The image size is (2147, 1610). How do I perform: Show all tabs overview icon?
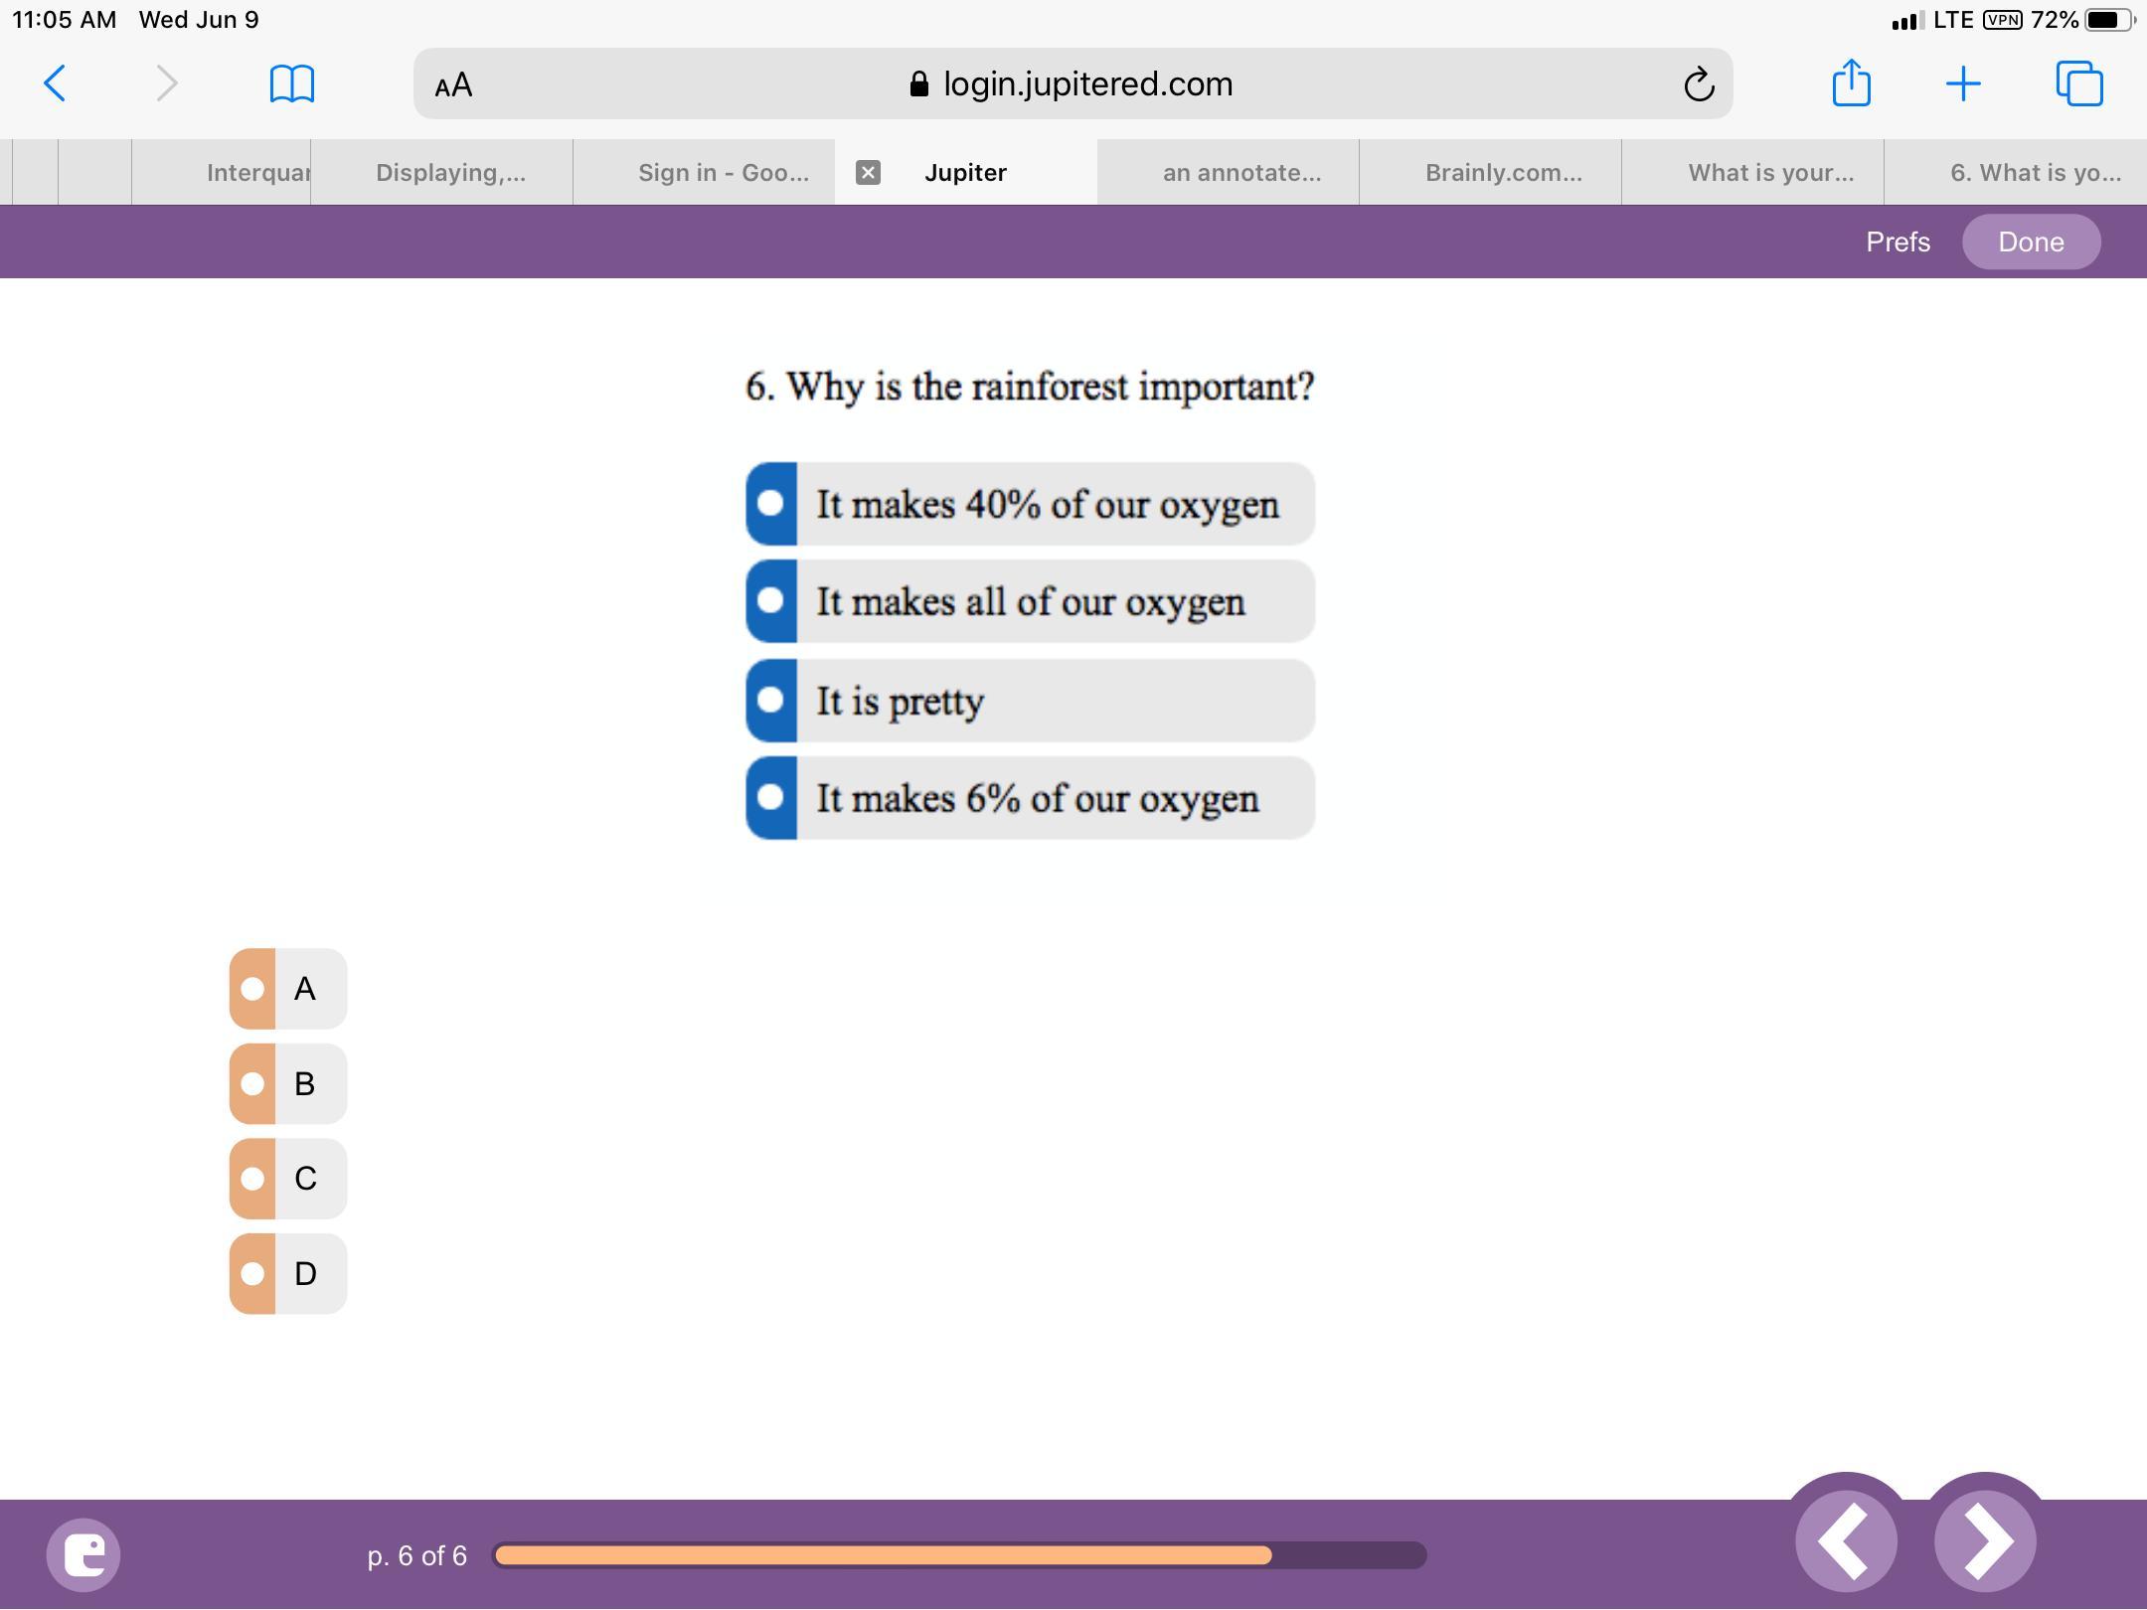point(2078,83)
